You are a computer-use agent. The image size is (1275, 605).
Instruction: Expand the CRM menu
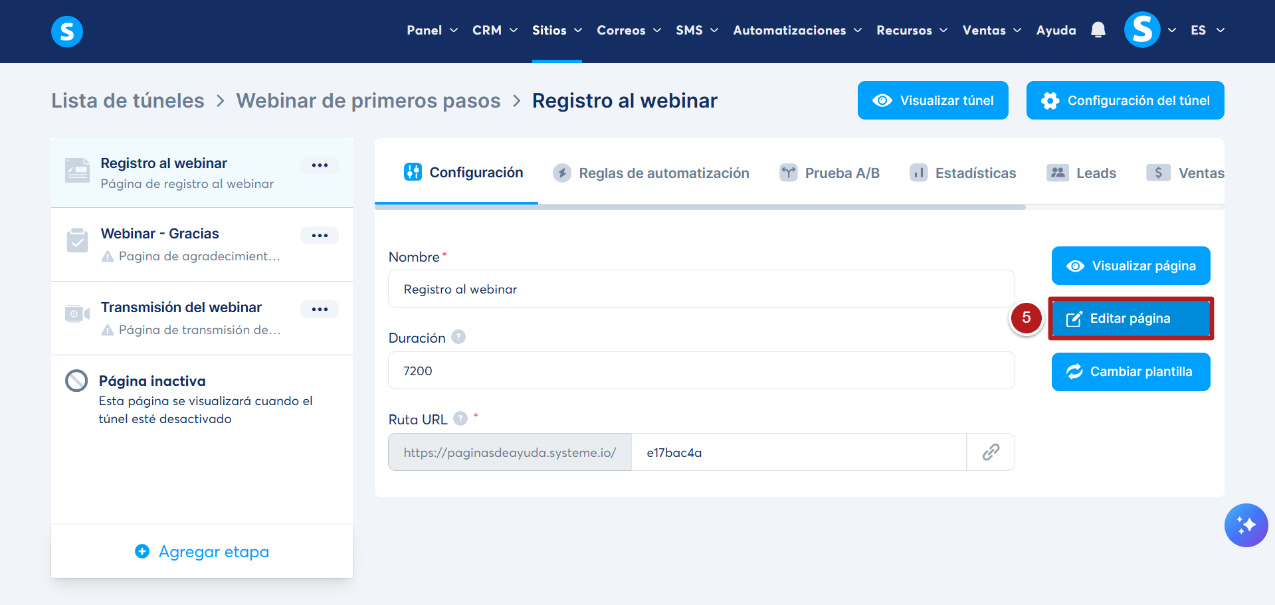coord(495,30)
